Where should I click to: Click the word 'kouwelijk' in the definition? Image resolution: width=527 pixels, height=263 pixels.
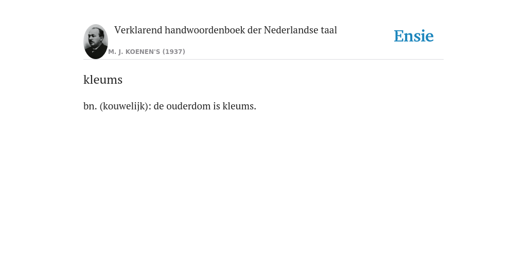125,106
